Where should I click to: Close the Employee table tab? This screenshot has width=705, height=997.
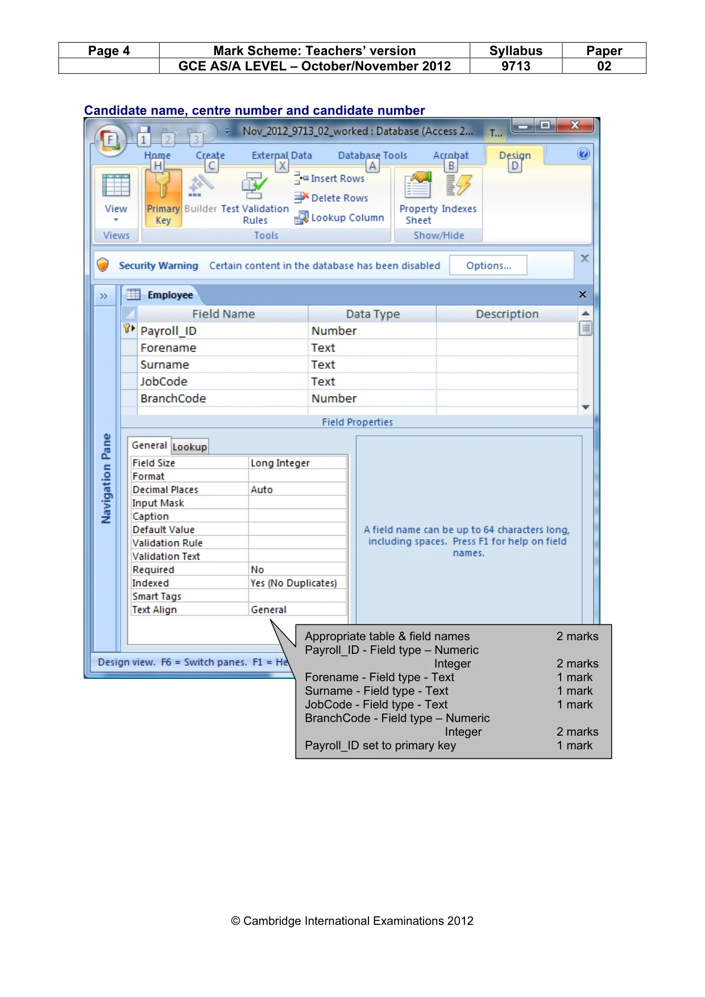click(582, 294)
